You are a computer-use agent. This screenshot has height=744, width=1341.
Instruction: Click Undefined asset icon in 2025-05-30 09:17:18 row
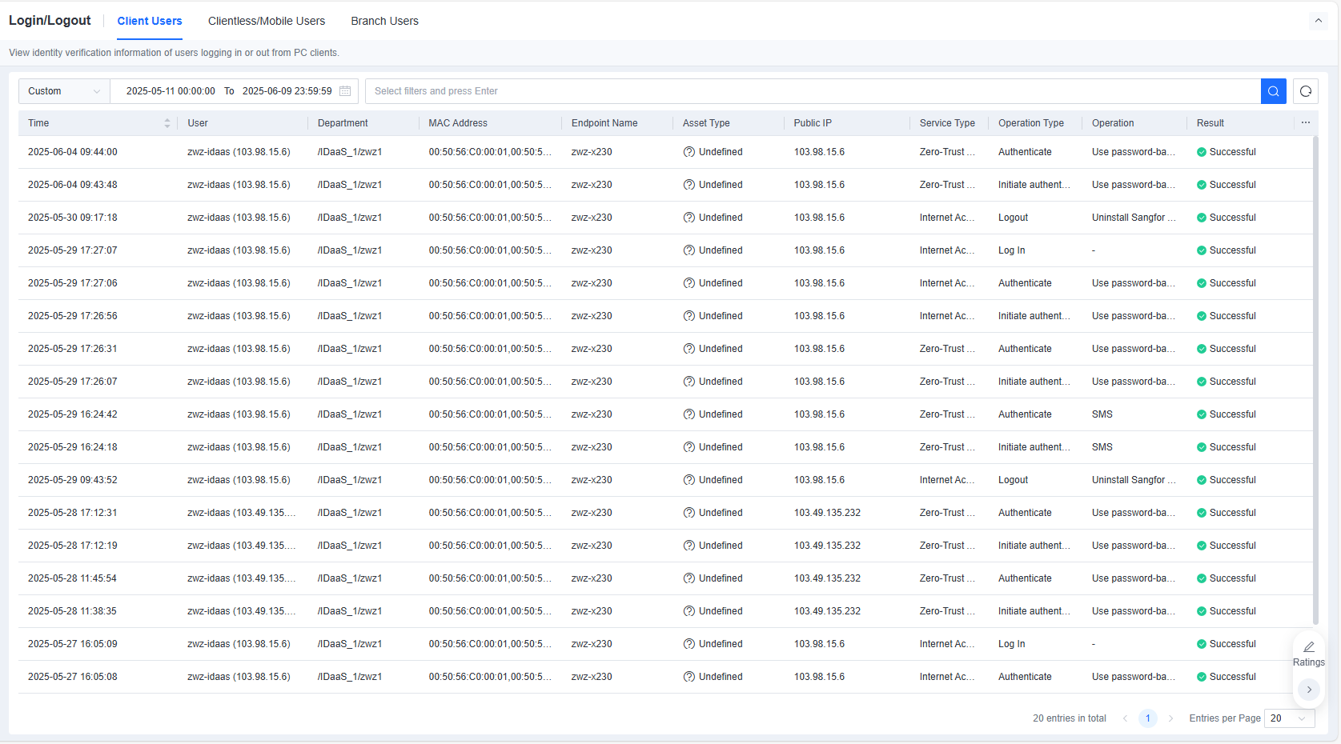coord(689,218)
